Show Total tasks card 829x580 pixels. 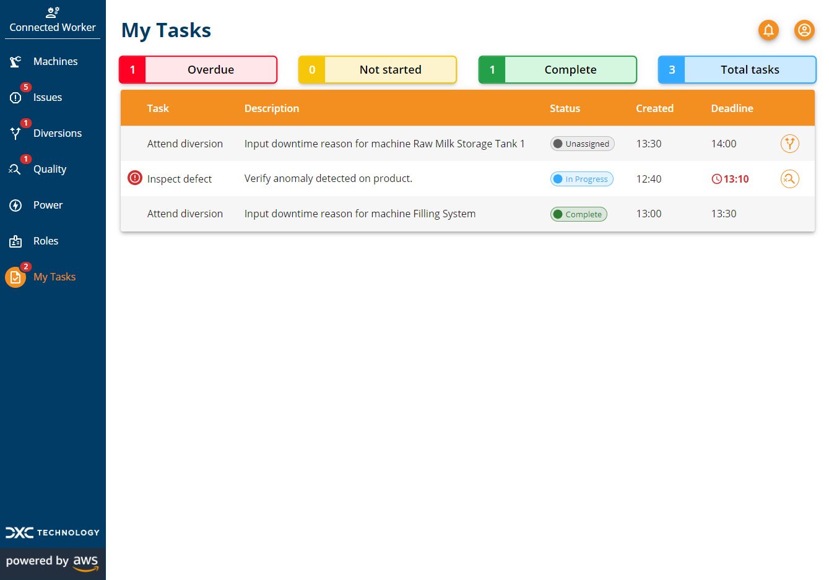pyautogui.click(x=737, y=70)
